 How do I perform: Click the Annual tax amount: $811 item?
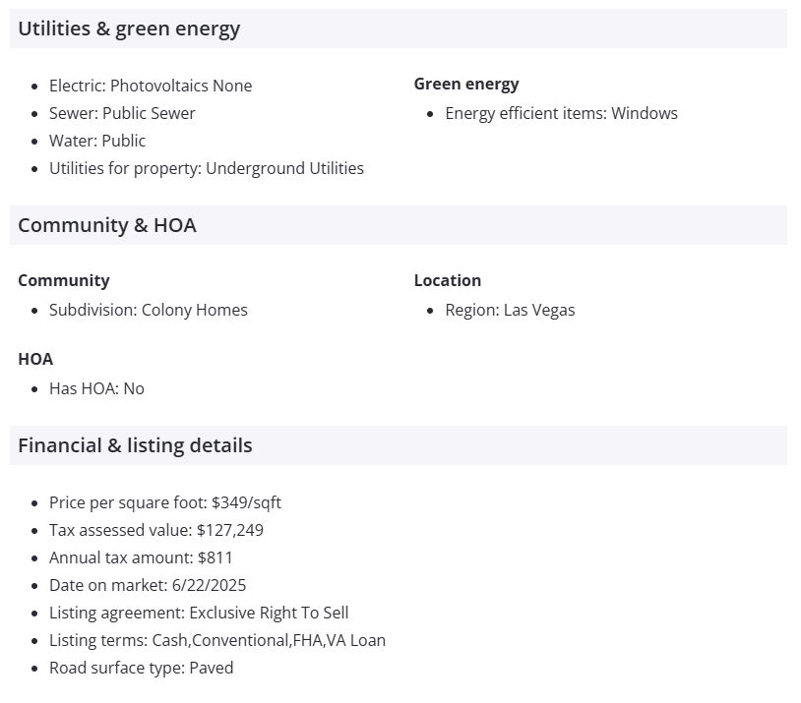coord(141,557)
